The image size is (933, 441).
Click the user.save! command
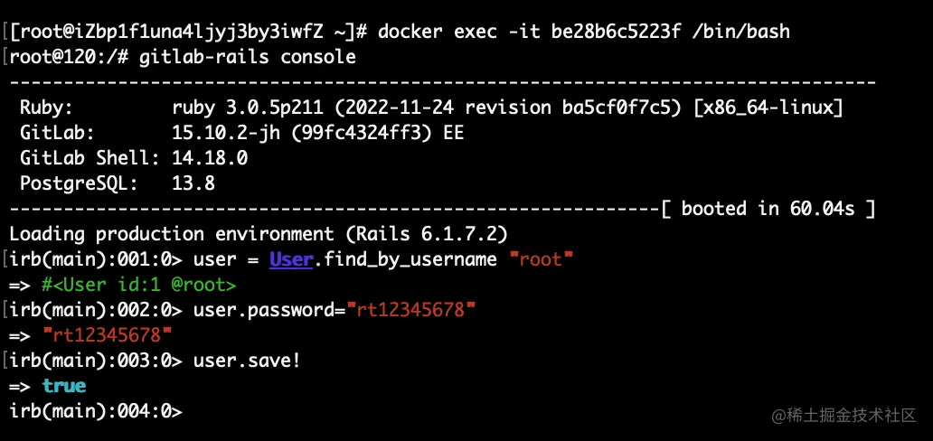coord(247,361)
